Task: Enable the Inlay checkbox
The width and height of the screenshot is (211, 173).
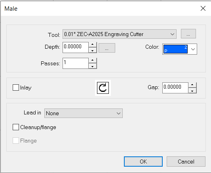Action: (16, 87)
